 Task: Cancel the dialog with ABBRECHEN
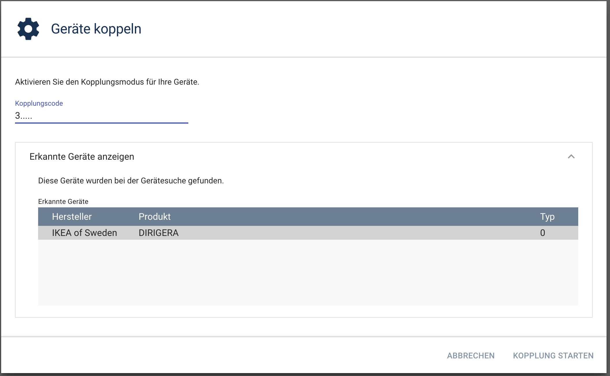tap(471, 355)
